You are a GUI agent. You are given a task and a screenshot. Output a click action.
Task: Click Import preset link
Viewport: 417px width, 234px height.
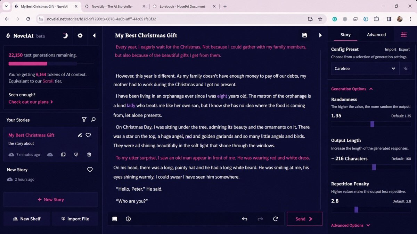pyautogui.click(x=391, y=50)
